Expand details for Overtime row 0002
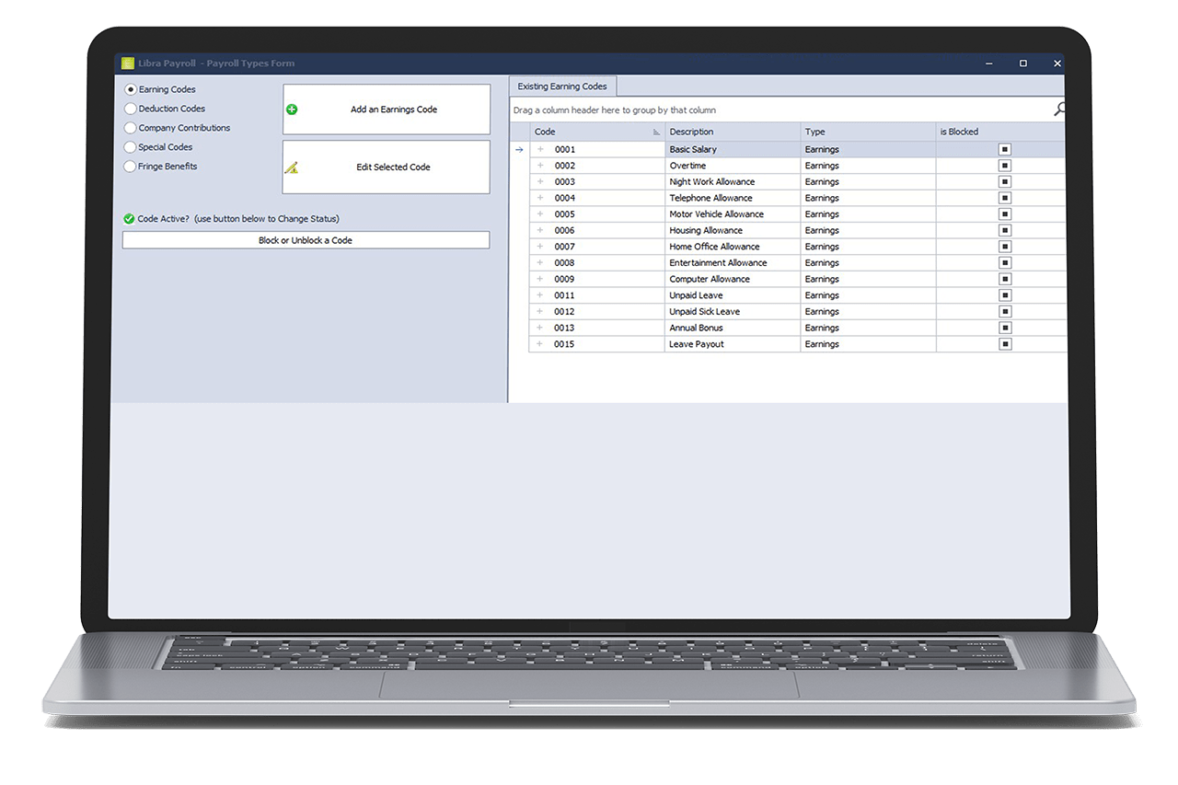 coord(539,165)
